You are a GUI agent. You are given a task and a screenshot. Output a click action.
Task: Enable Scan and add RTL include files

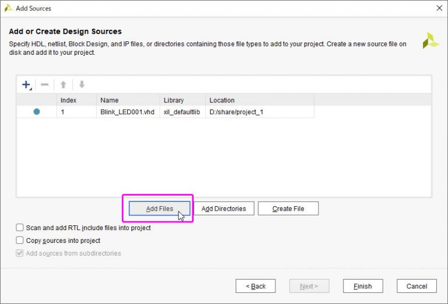[x=20, y=228]
